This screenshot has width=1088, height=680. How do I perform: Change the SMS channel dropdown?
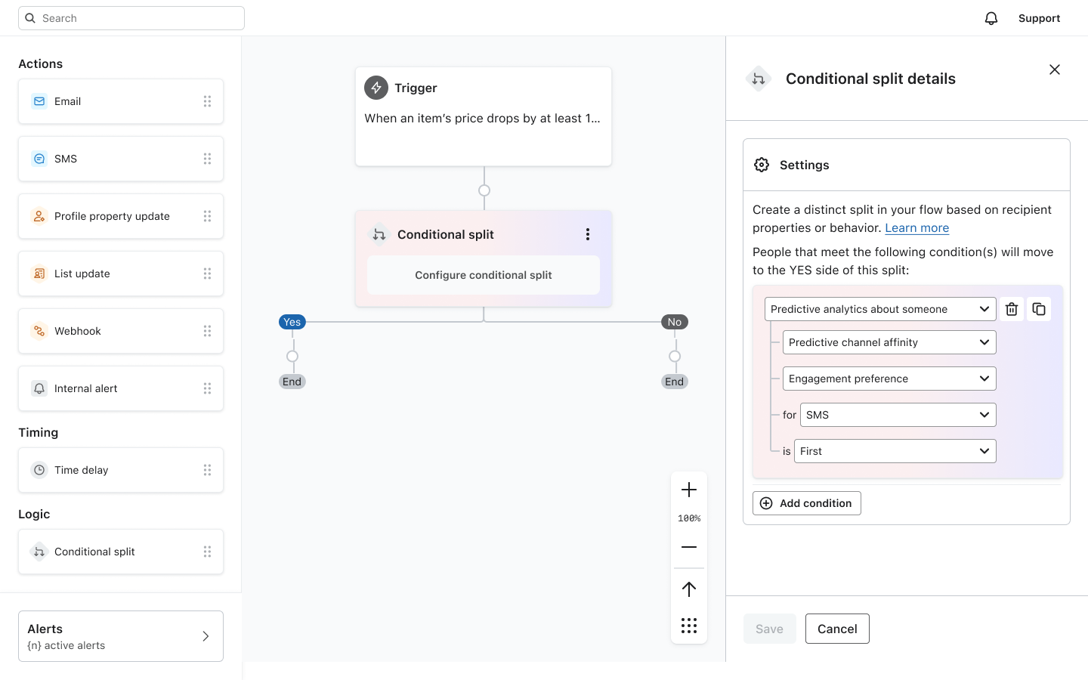pos(898,415)
